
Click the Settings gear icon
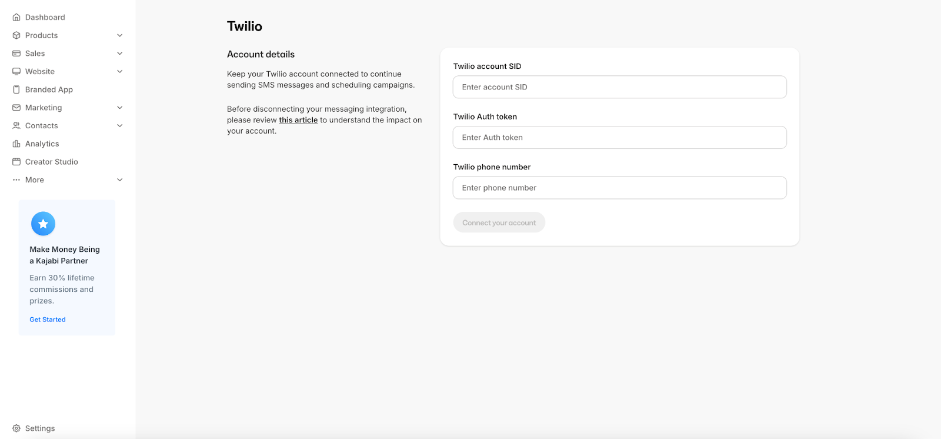(x=16, y=428)
